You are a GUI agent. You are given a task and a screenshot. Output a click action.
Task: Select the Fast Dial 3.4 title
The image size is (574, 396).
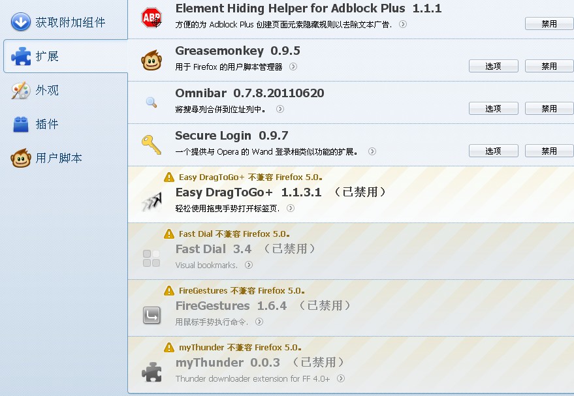pos(214,249)
